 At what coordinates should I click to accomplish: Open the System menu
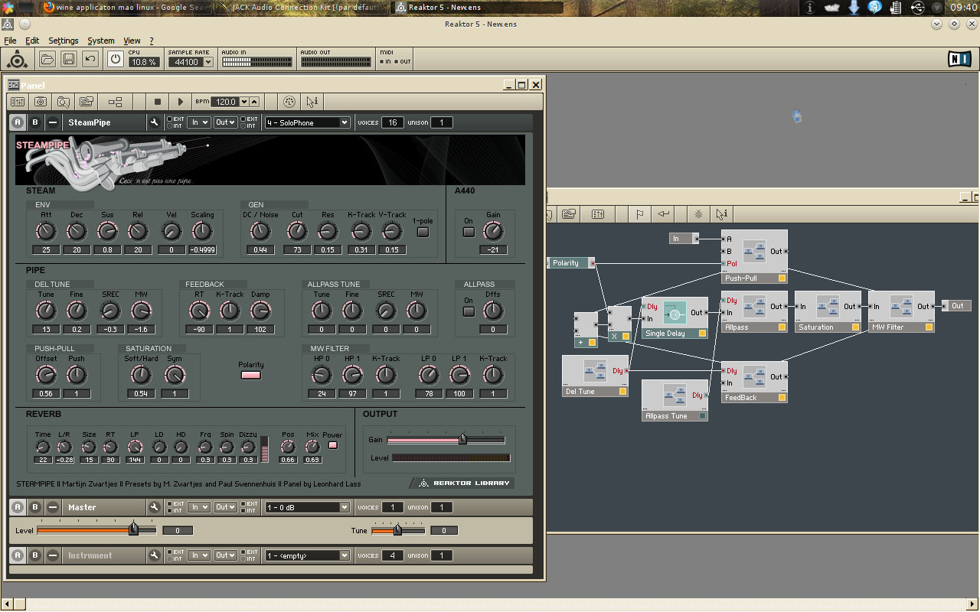point(101,41)
